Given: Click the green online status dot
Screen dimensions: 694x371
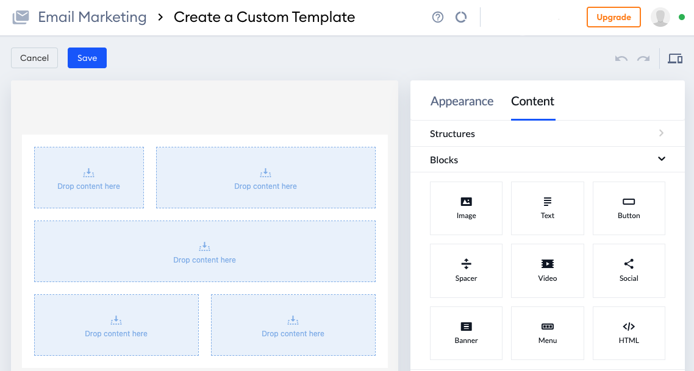Looking at the screenshot, I should pos(682,17).
